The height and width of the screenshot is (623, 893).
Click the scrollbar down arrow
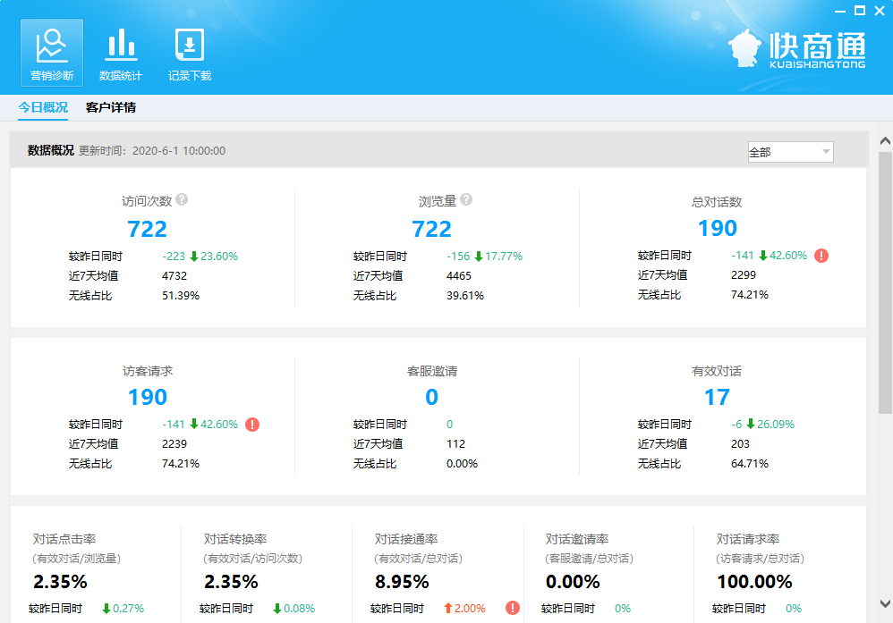click(885, 603)
